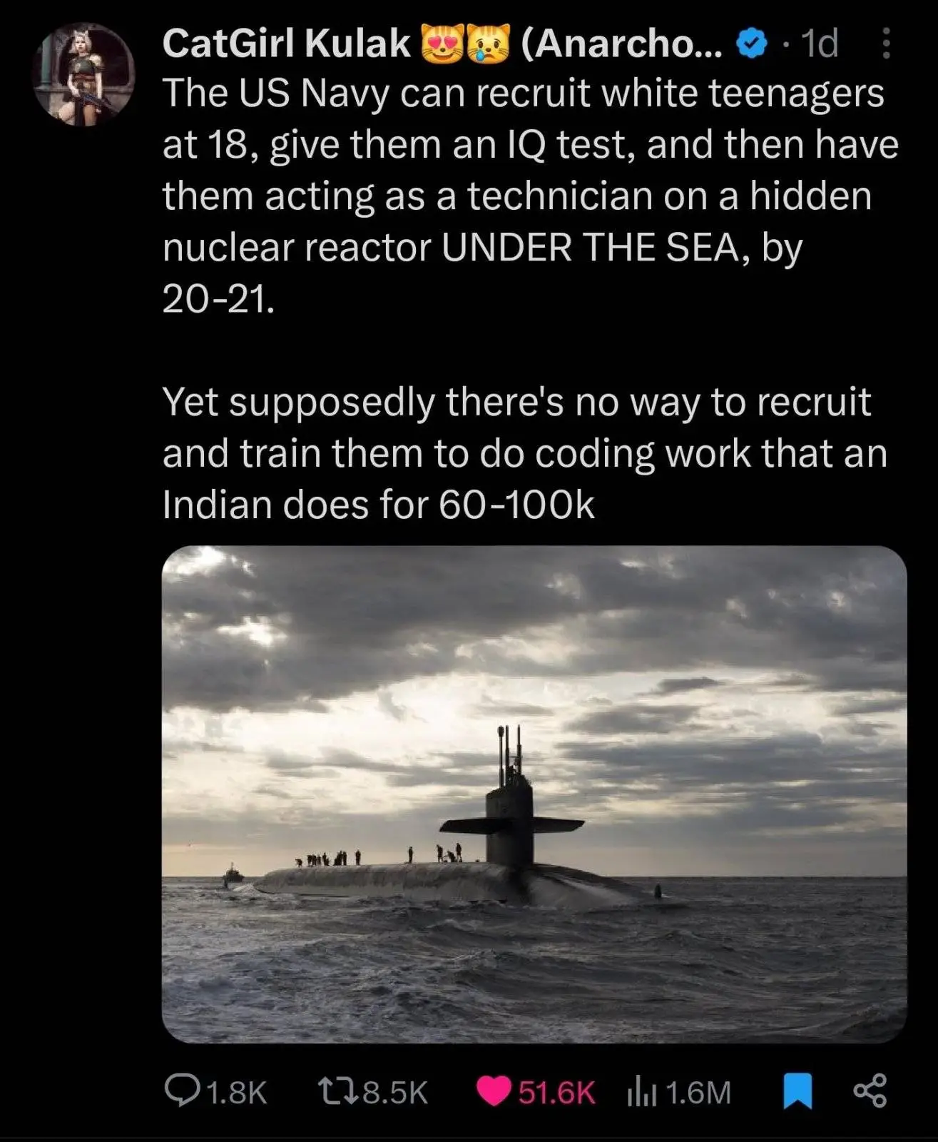Unlike the post via the pink heart
This screenshot has width=938, height=1142.
[x=494, y=1091]
